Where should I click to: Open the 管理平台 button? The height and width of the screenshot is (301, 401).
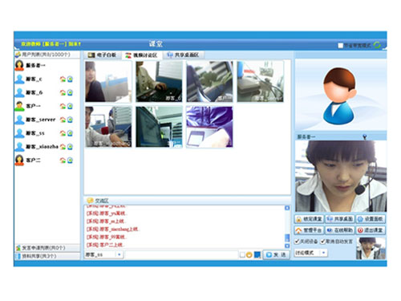point(310,230)
